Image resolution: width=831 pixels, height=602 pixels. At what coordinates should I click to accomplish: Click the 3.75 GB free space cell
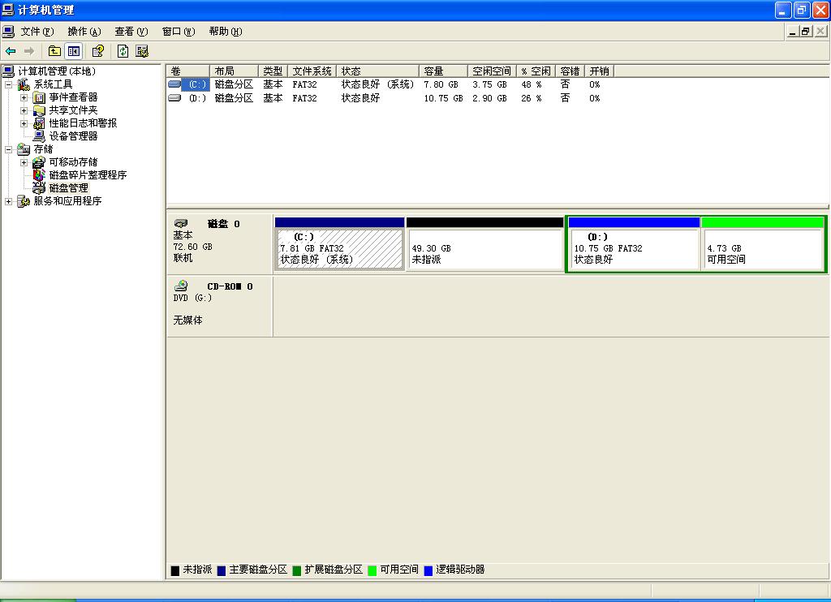pos(489,84)
